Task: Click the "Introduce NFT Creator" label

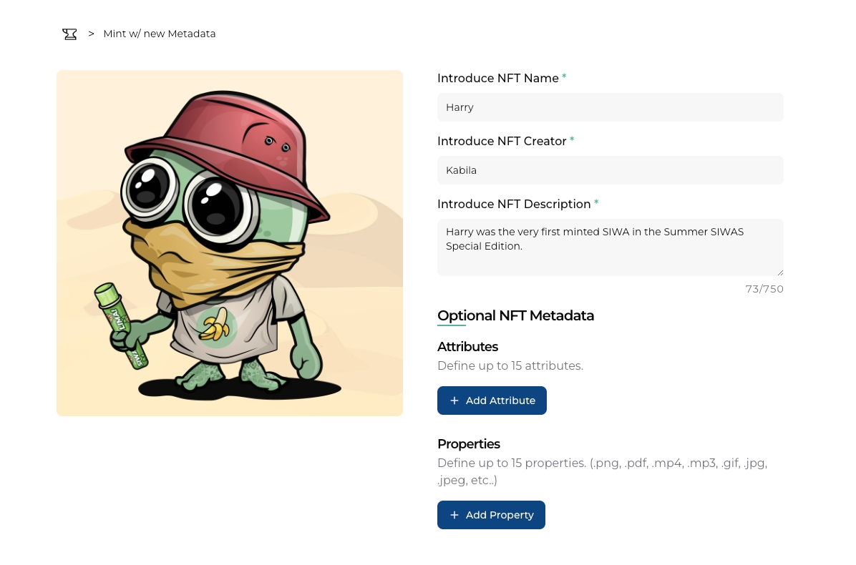Action: (502, 141)
